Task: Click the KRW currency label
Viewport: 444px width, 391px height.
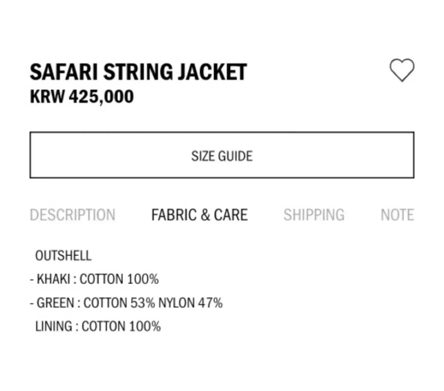Action: tap(47, 97)
